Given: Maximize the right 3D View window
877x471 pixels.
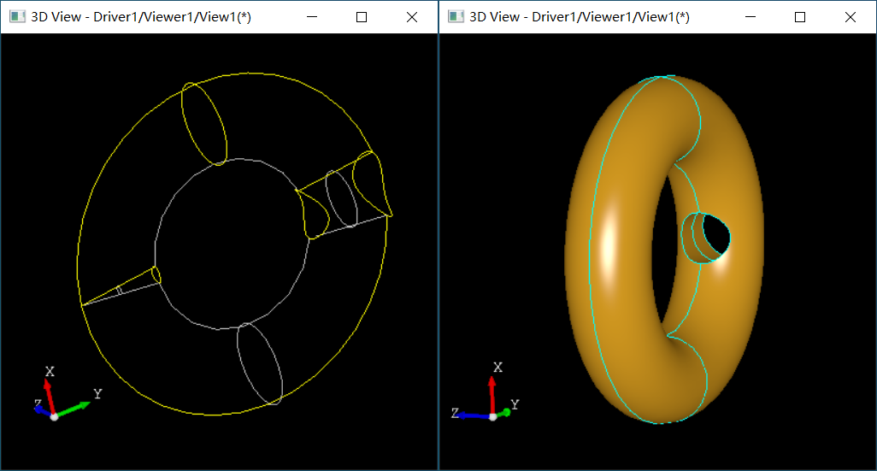Looking at the screenshot, I should click(x=800, y=17).
